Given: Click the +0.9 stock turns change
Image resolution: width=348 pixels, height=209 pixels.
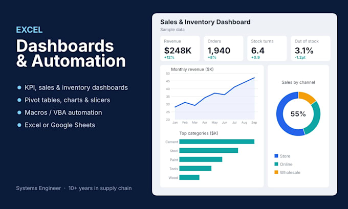Looking at the screenshot, I should [255, 57].
